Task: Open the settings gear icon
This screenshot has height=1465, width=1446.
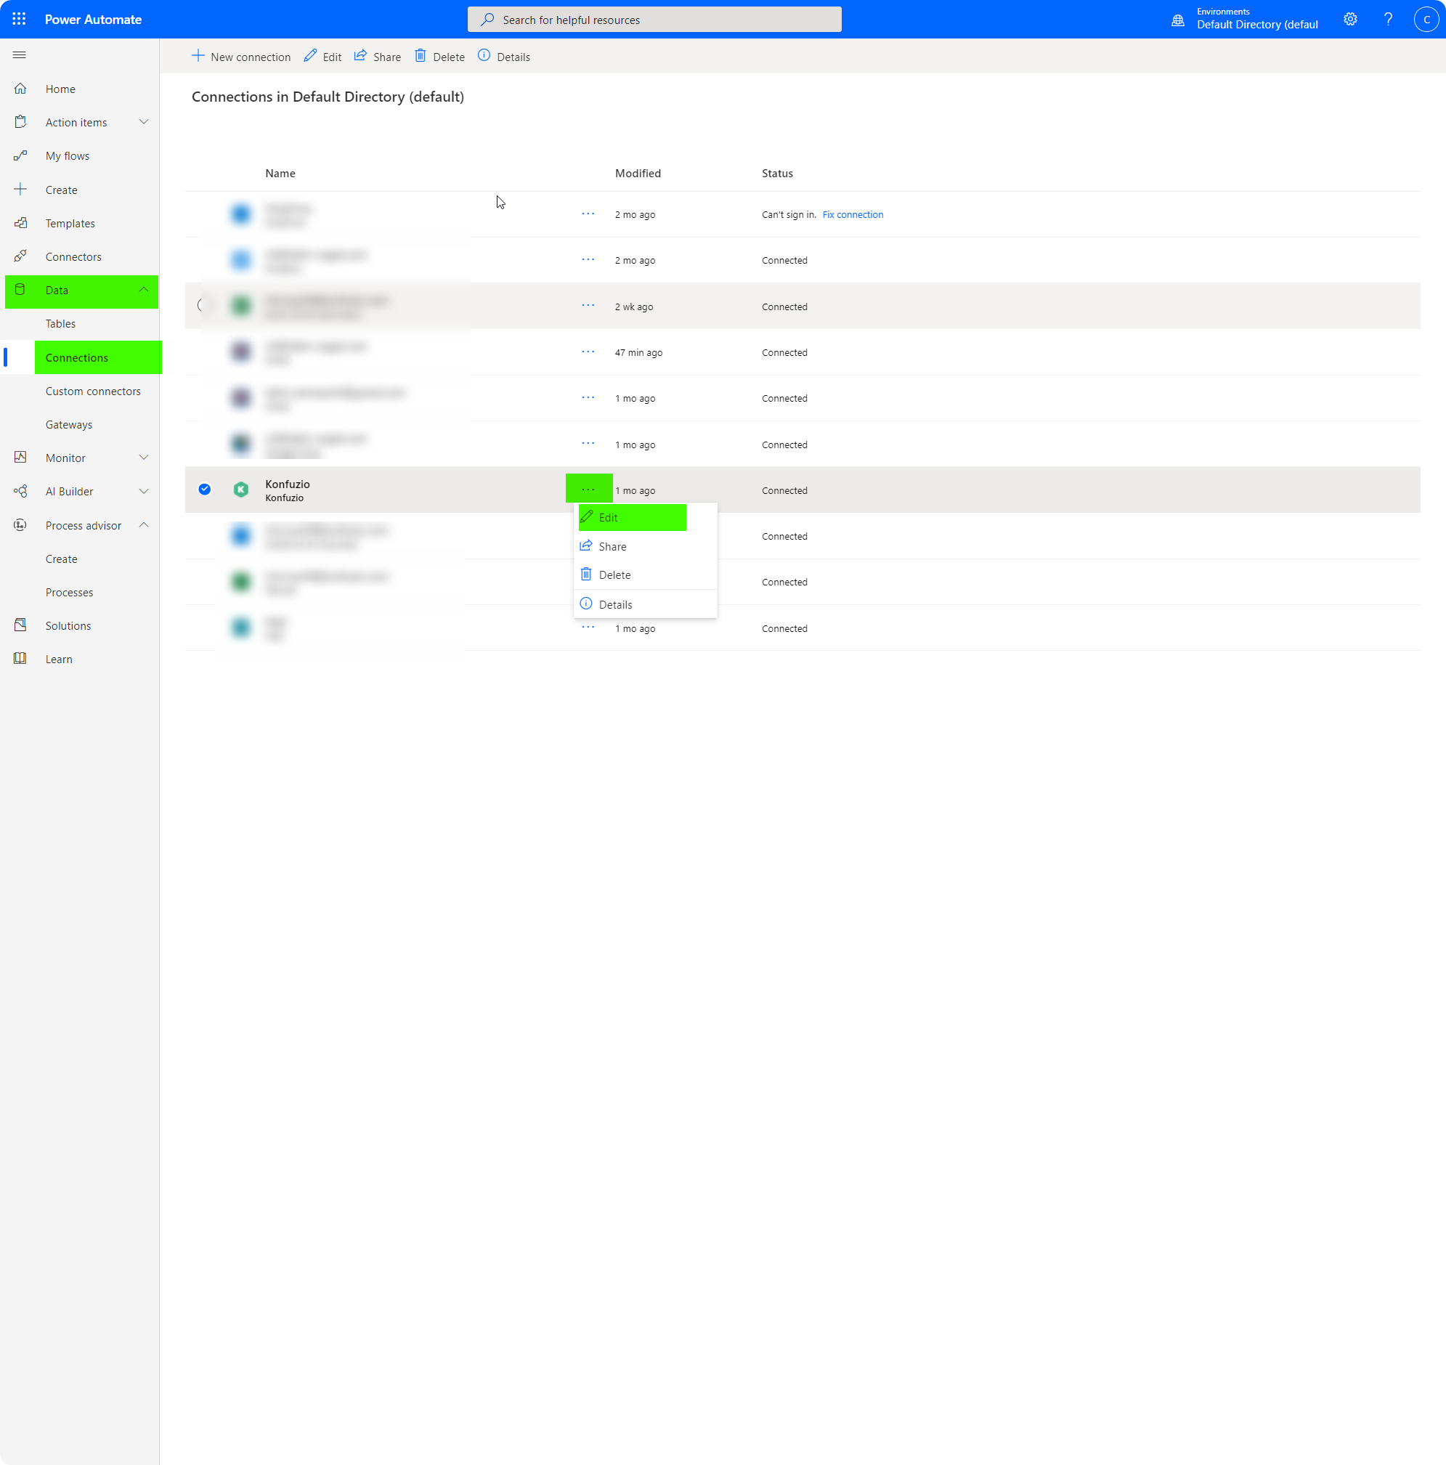Action: (1350, 19)
